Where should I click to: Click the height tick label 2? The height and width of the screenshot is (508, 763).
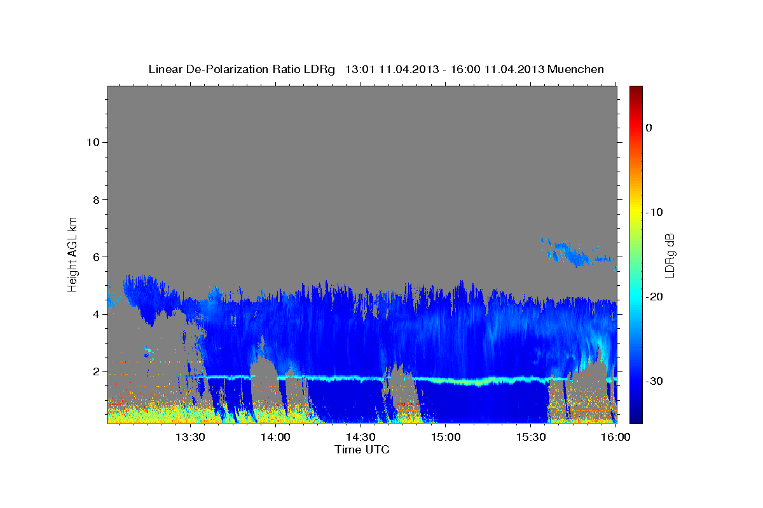pos(95,371)
